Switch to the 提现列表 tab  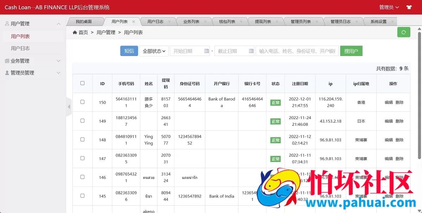tap(263, 21)
